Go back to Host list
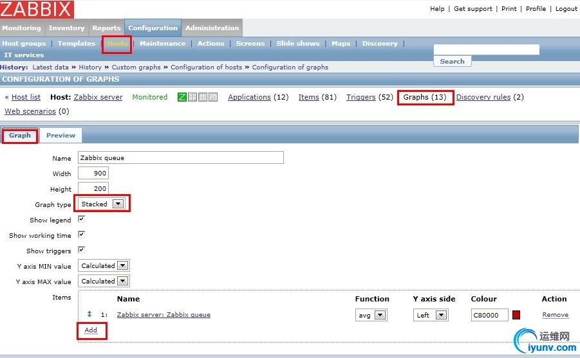 click(26, 97)
